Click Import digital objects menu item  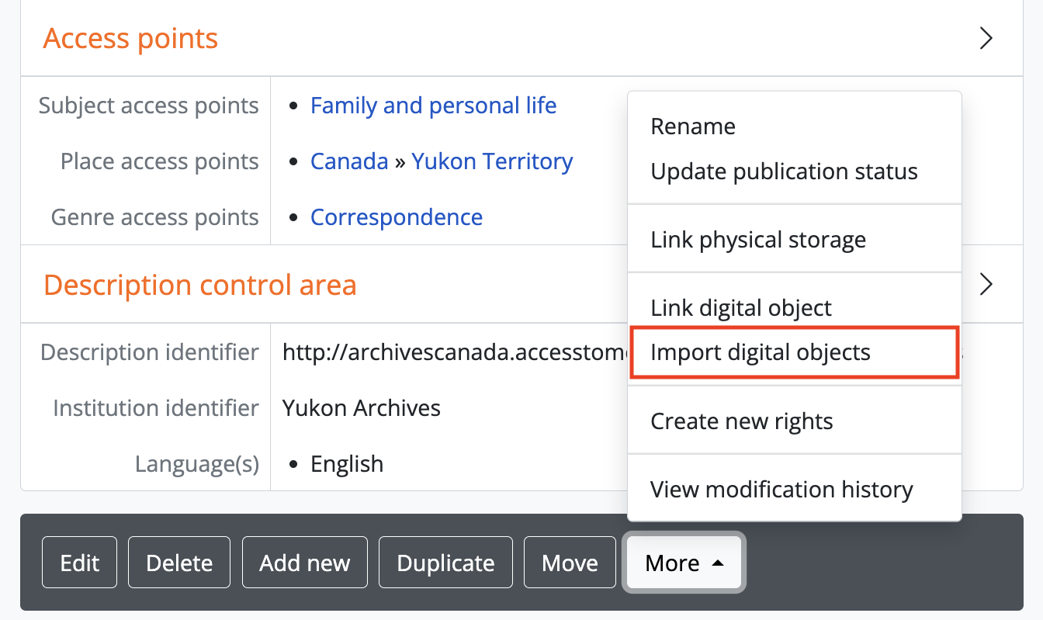pyautogui.click(x=761, y=352)
